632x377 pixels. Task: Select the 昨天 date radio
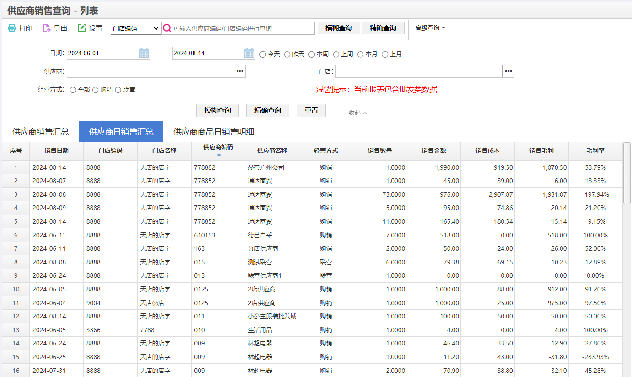287,54
